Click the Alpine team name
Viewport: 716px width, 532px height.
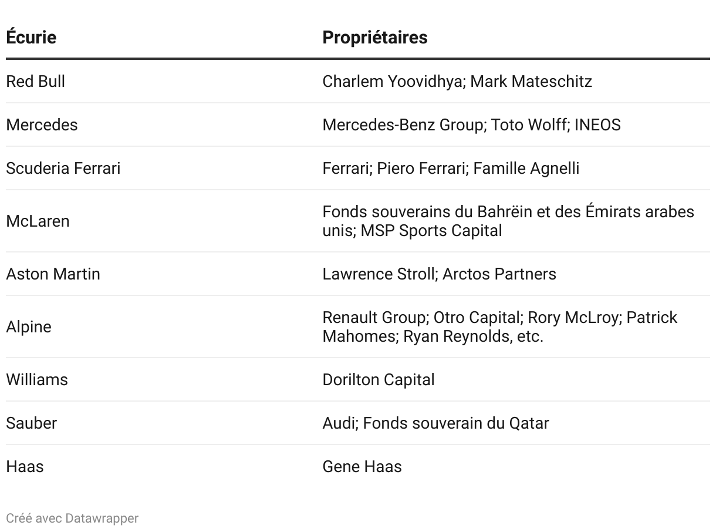tap(29, 326)
